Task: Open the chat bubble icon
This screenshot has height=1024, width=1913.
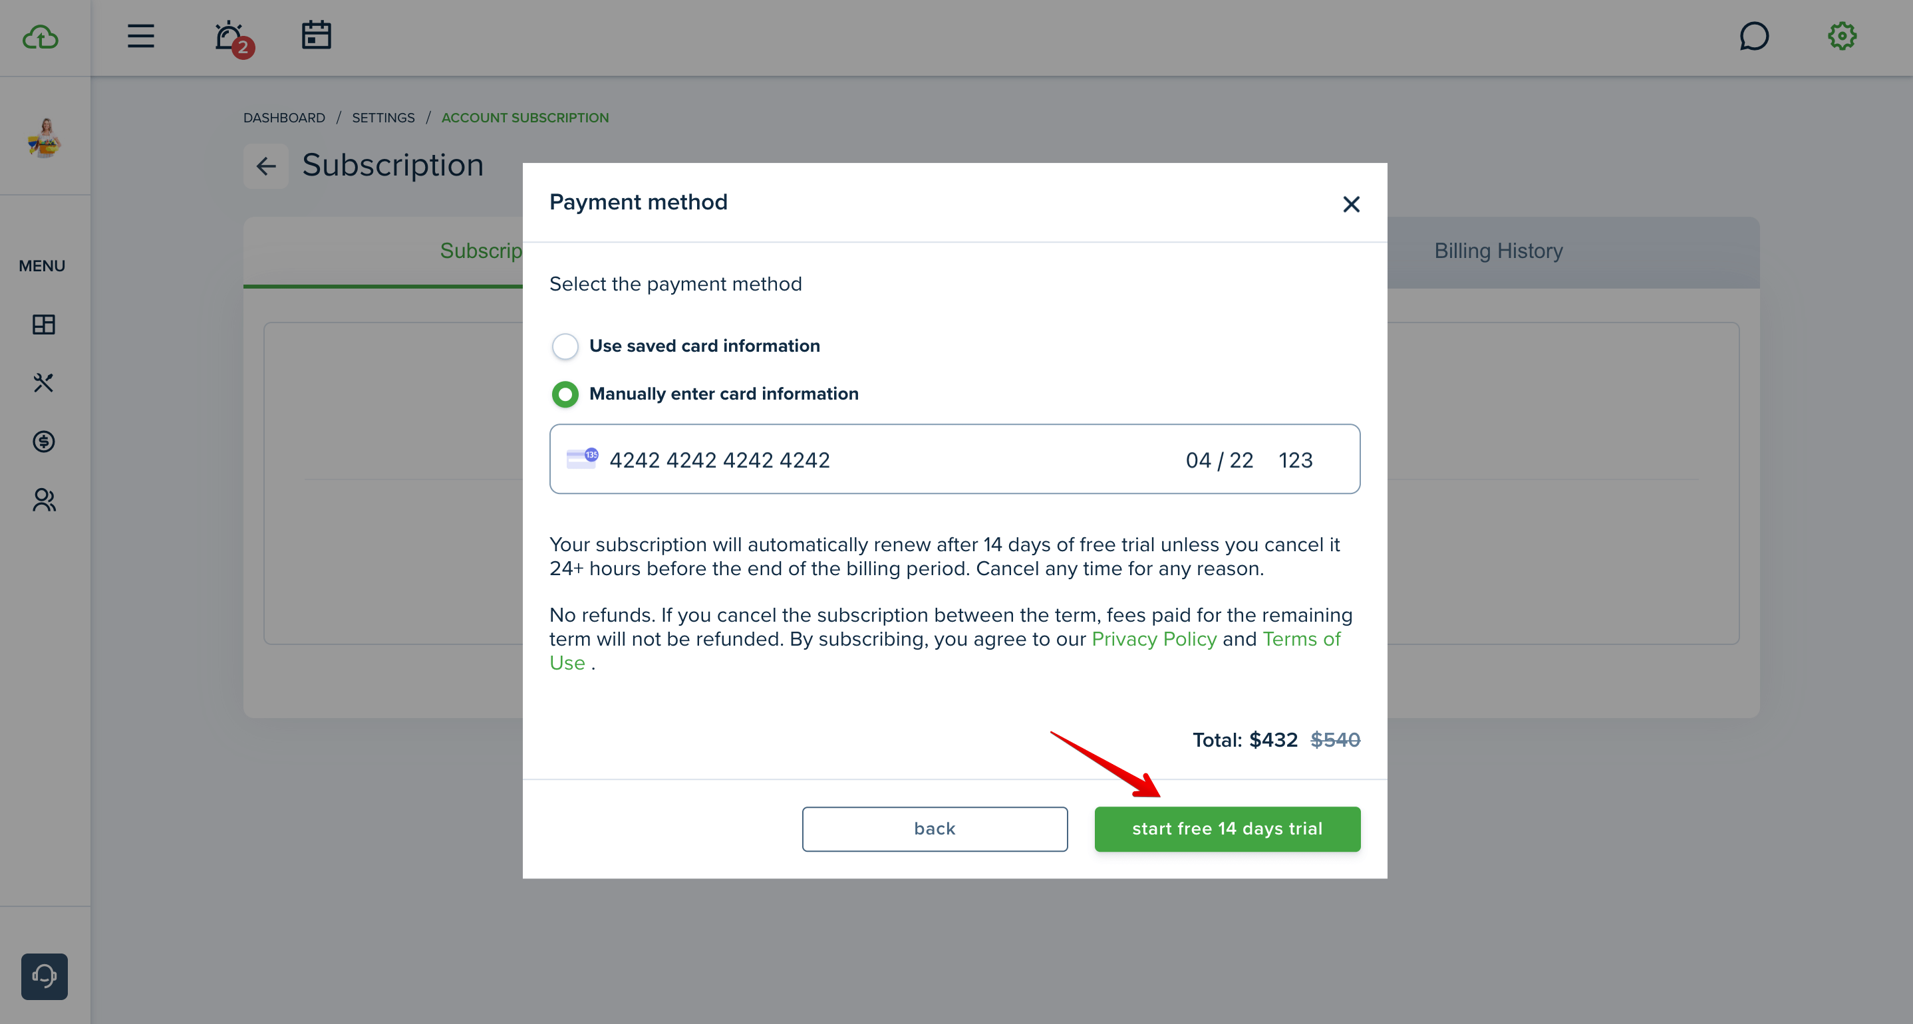Action: pyautogui.click(x=1754, y=36)
